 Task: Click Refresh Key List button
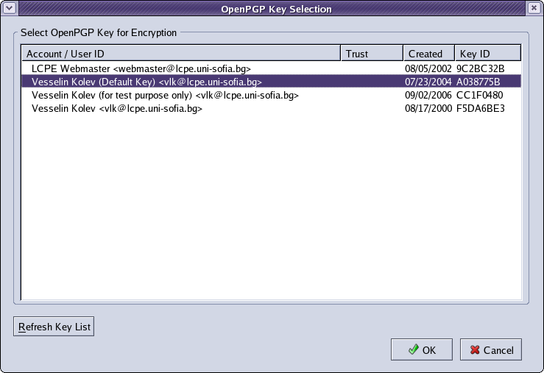click(x=54, y=326)
